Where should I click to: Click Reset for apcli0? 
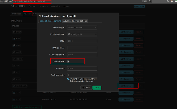pyautogui.click(x=139, y=52)
